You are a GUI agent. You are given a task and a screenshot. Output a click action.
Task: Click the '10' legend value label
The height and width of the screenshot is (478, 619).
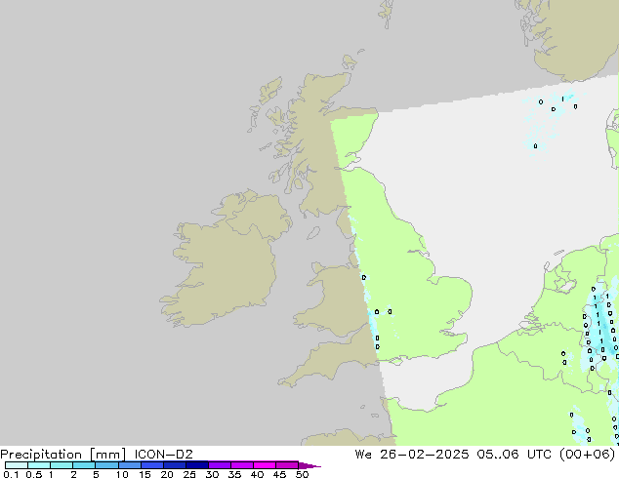point(122,474)
